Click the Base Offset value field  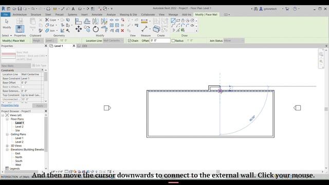pyautogui.click(x=31, y=83)
